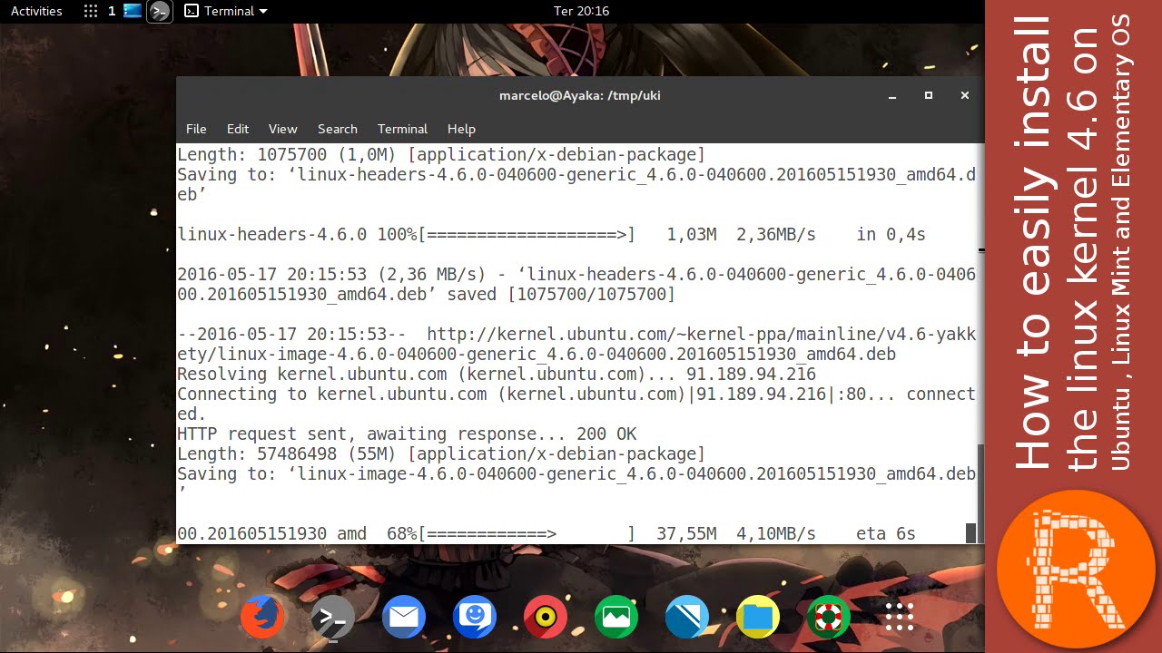Open the blue text editor dock icon
Image resolution: width=1162 pixels, height=653 pixels.
tap(687, 618)
